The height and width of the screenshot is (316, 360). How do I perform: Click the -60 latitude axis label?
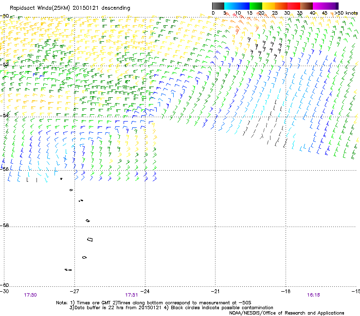tap(4, 285)
